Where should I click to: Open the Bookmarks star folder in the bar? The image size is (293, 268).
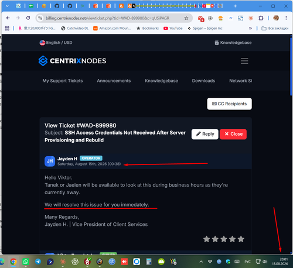[148, 28]
